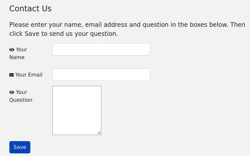This screenshot has height=156, width=250.
Task: Focus the Your Name text field
Action: (x=101, y=49)
